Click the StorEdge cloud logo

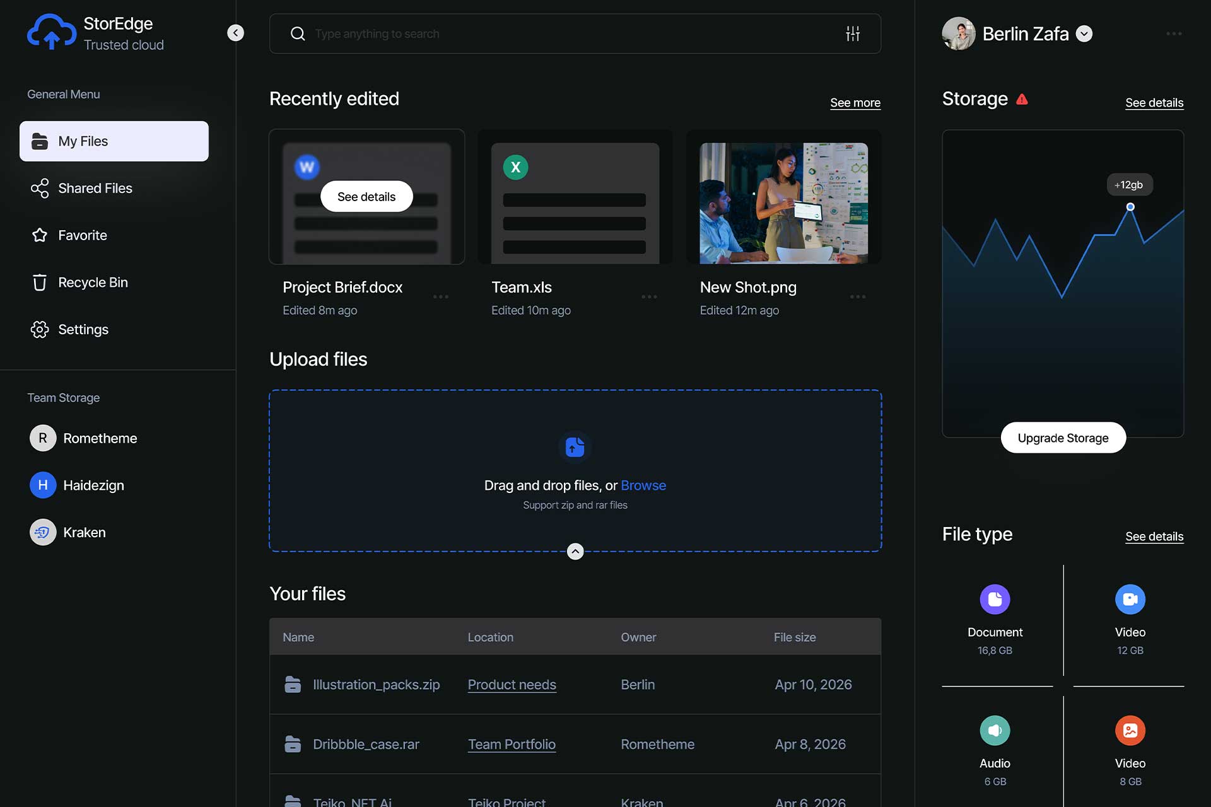tap(51, 32)
